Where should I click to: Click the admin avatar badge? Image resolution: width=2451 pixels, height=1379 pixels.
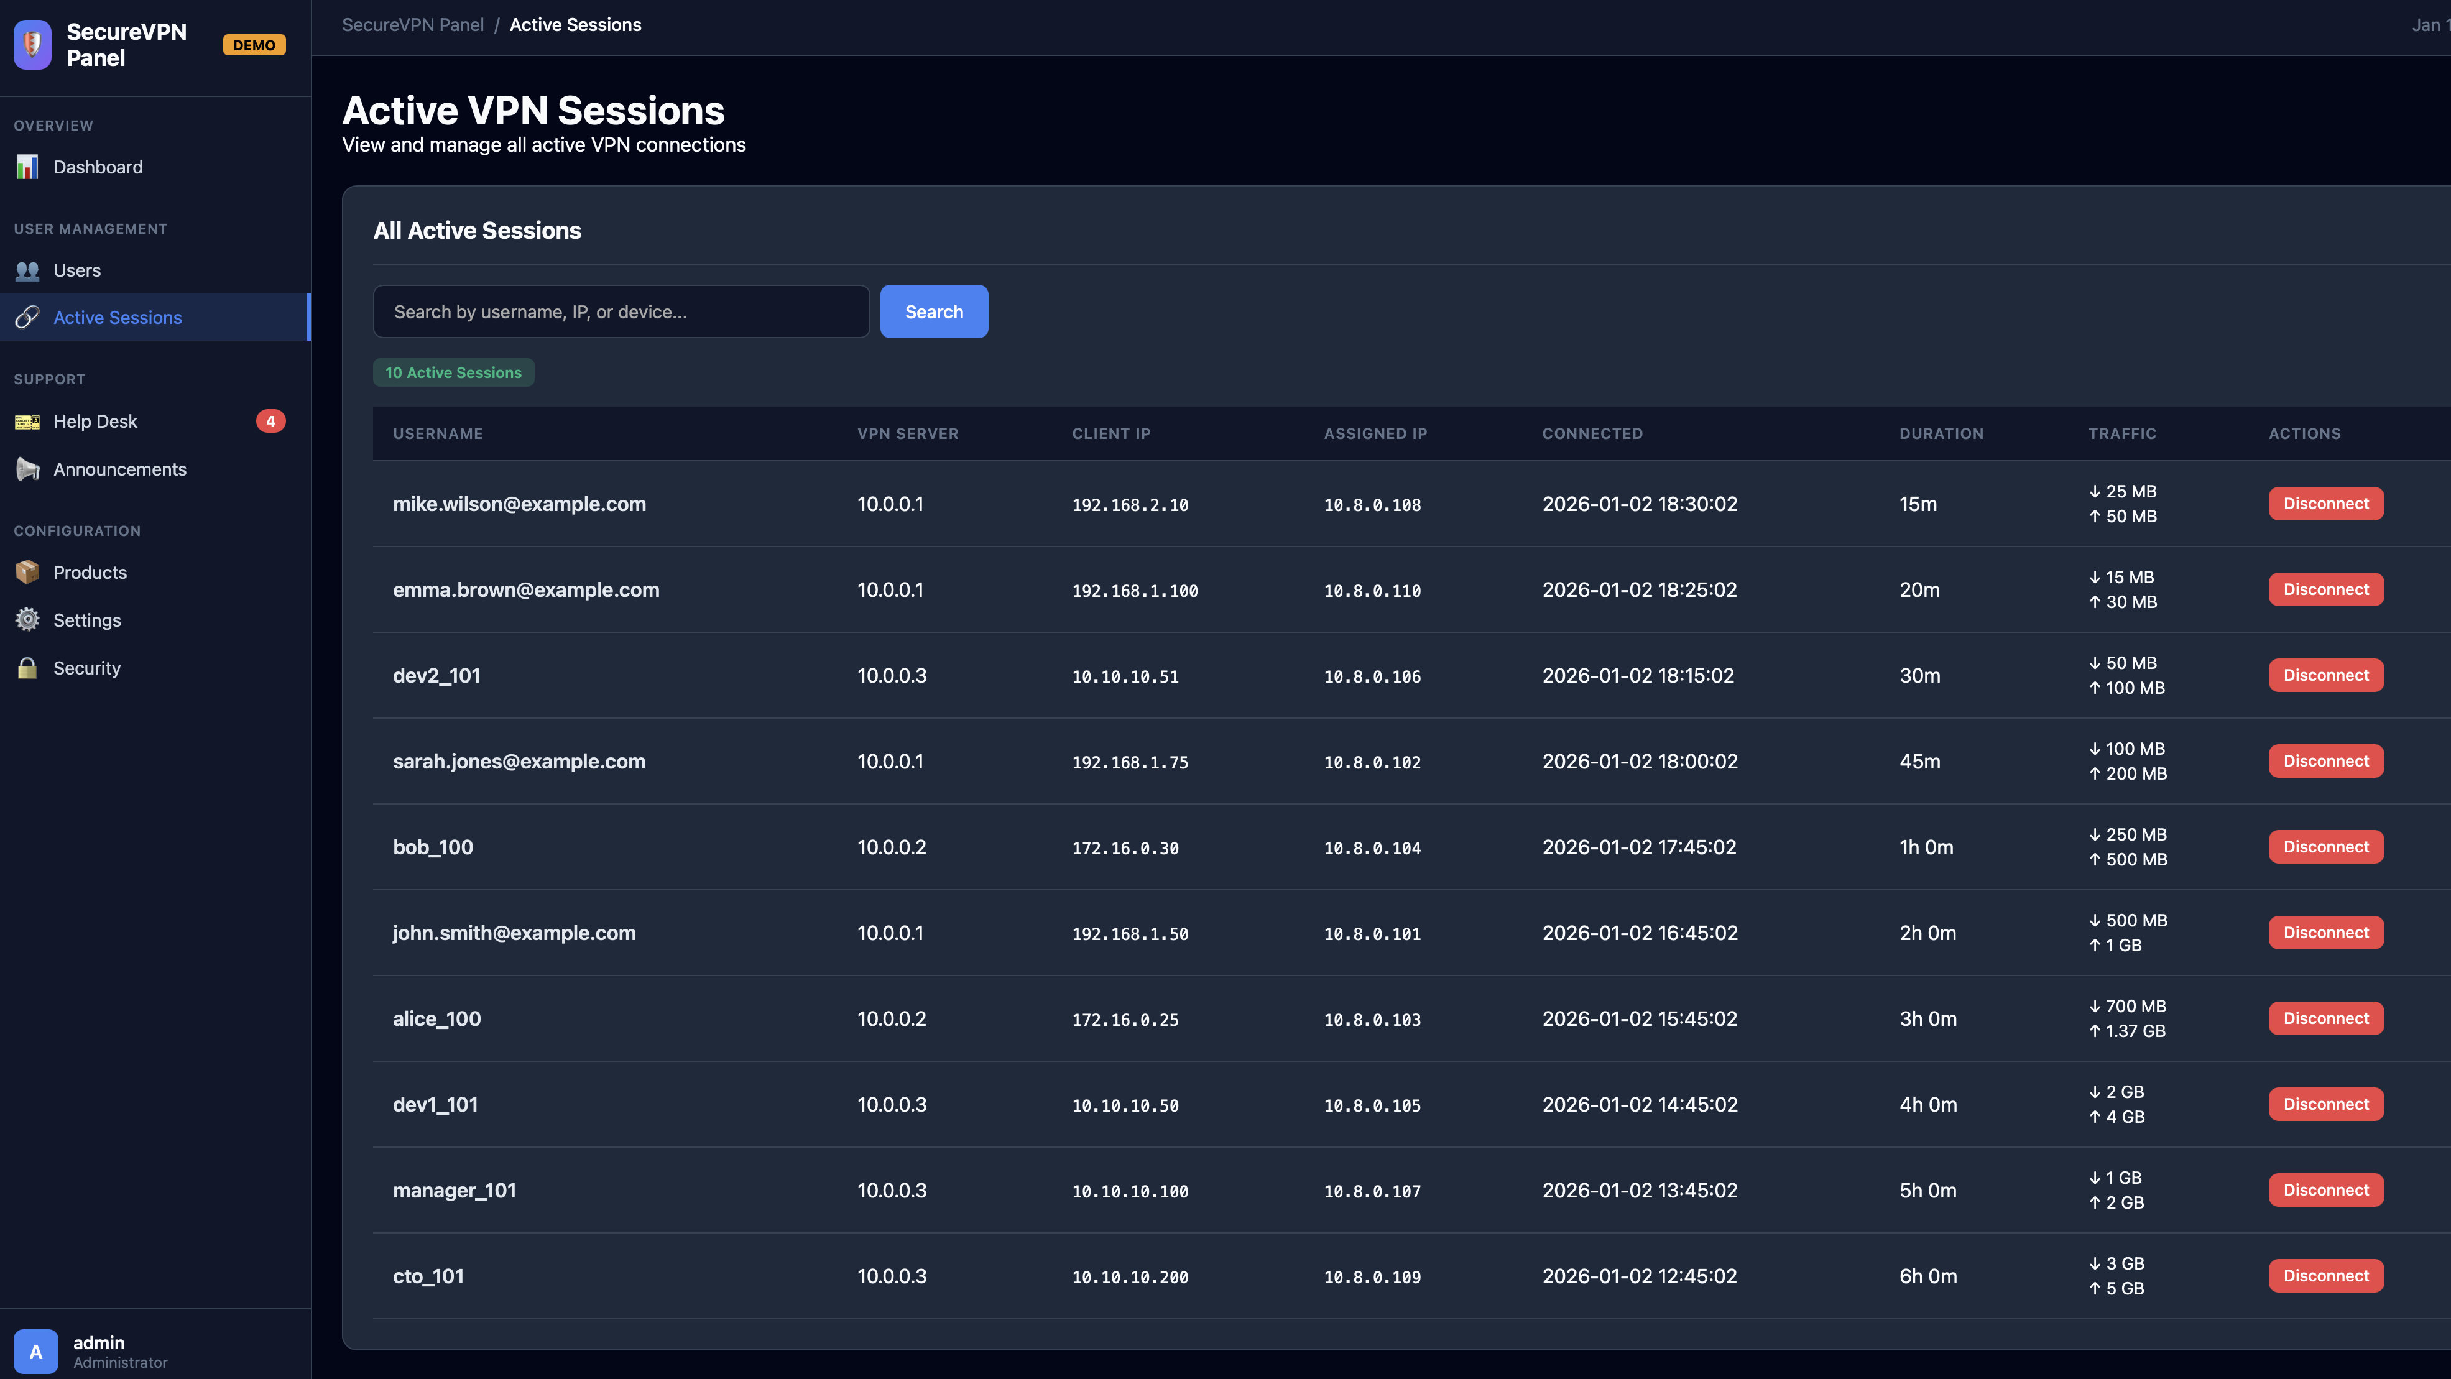(36, 1352)
